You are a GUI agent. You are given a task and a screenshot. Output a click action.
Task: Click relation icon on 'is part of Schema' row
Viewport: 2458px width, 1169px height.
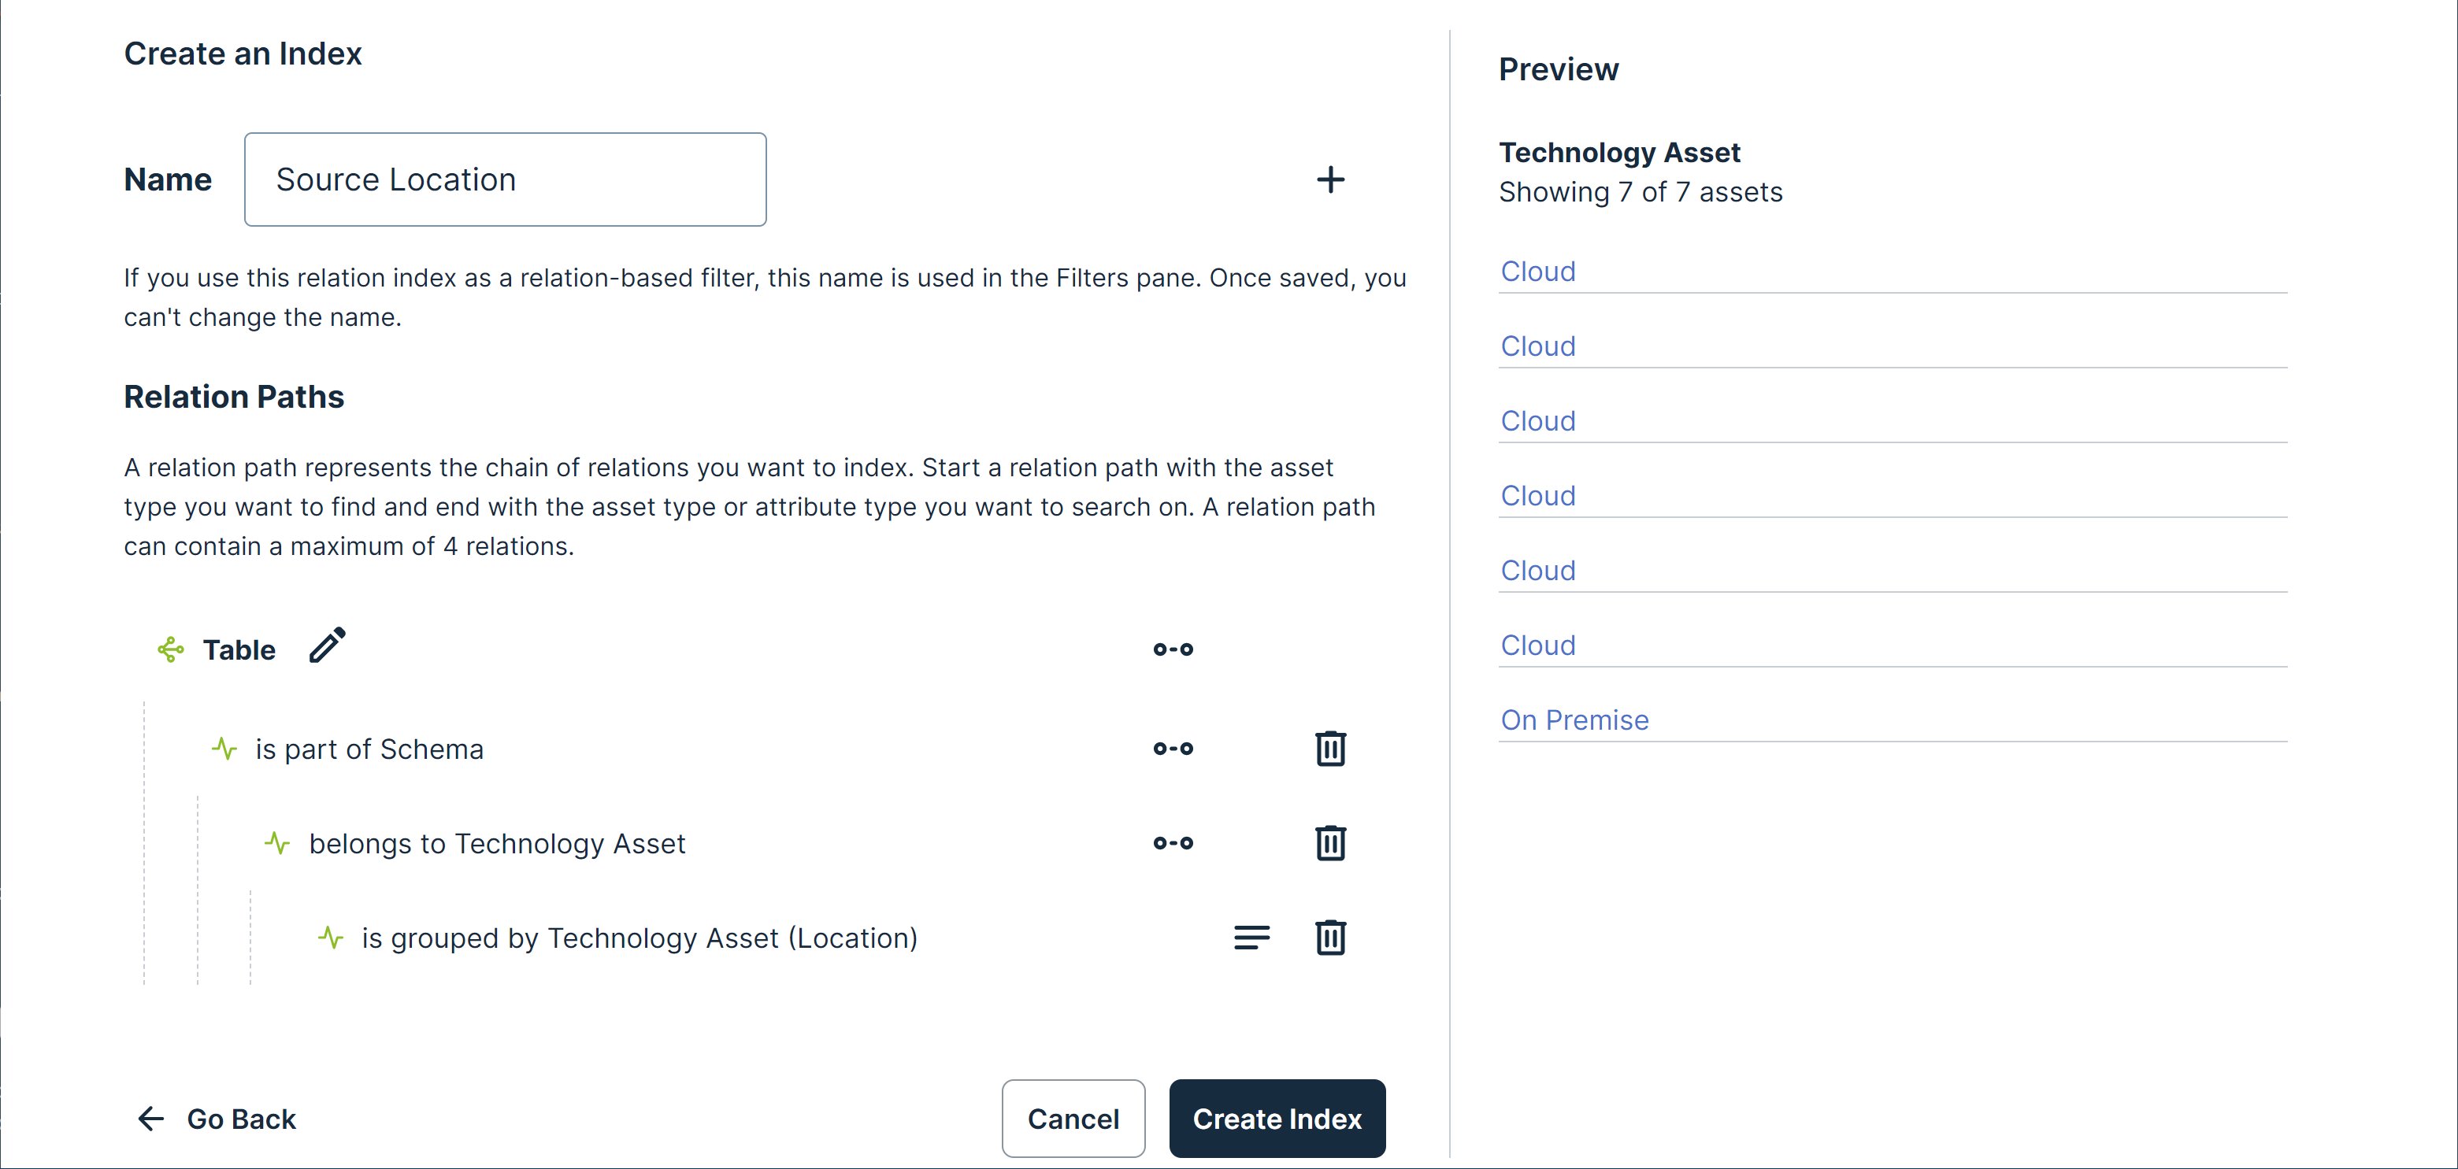click(x=1173, y=749)
